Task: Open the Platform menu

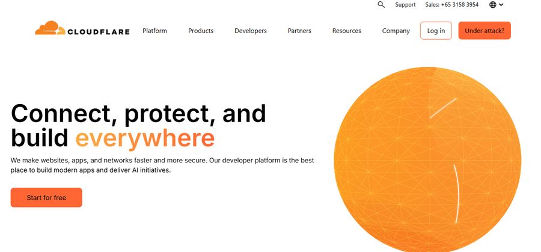Action: (x=154, y=31)
